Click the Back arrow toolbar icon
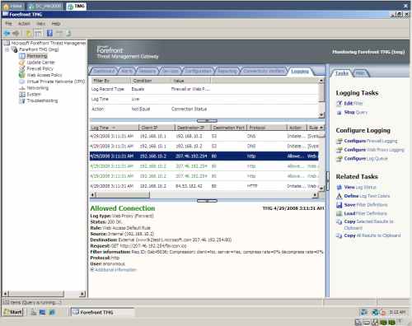The height and width of the screenshot is (326, 412). pyautogui.click(x=7, y=33)
